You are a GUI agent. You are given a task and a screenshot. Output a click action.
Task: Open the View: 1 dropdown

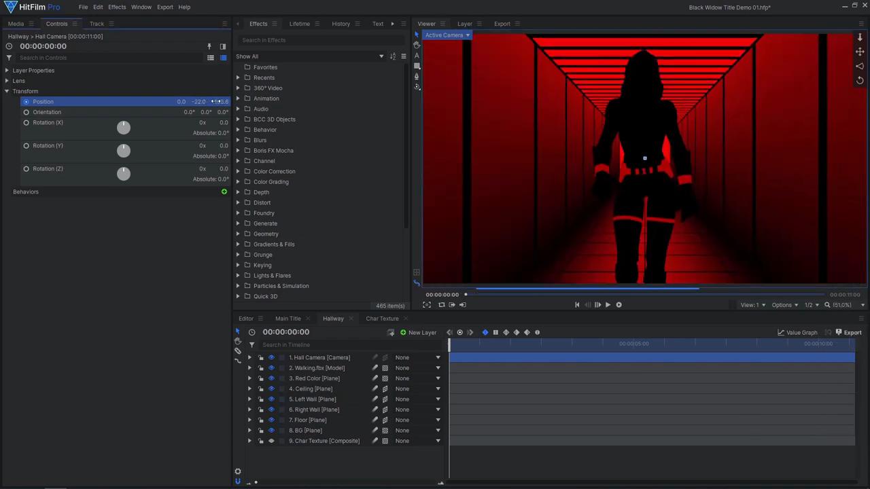tap(753, 305)
